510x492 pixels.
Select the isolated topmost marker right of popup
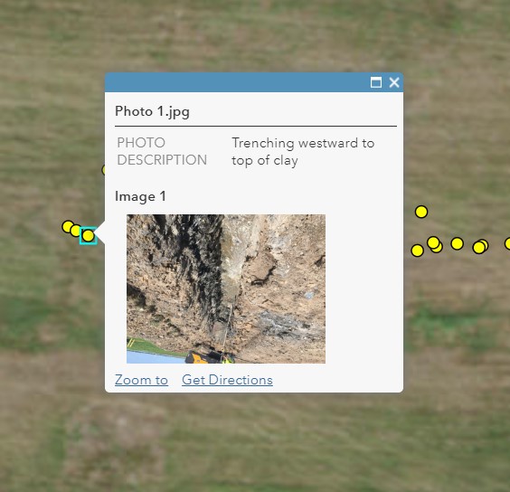coord(421,212)
